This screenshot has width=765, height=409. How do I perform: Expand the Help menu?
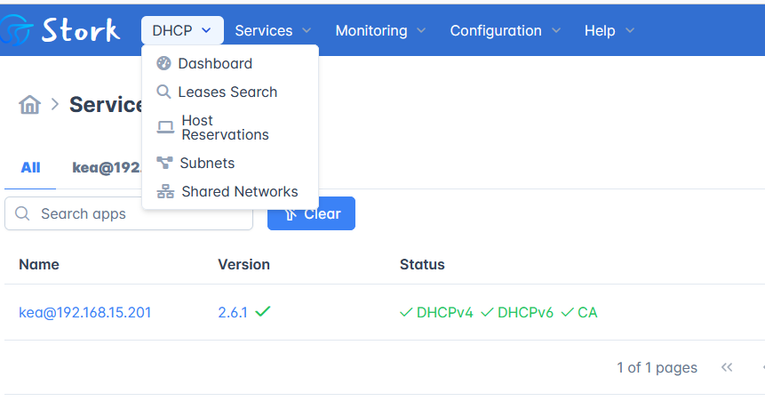tap(610, 30)
